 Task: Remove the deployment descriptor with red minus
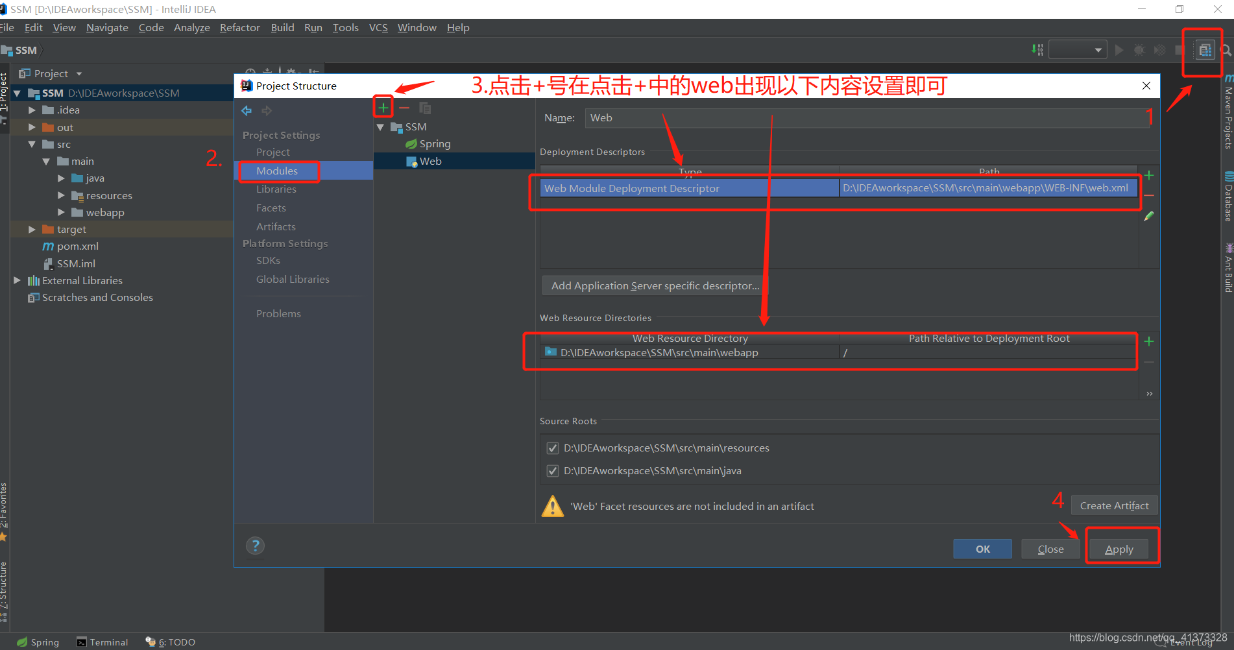coord(1149,195)
